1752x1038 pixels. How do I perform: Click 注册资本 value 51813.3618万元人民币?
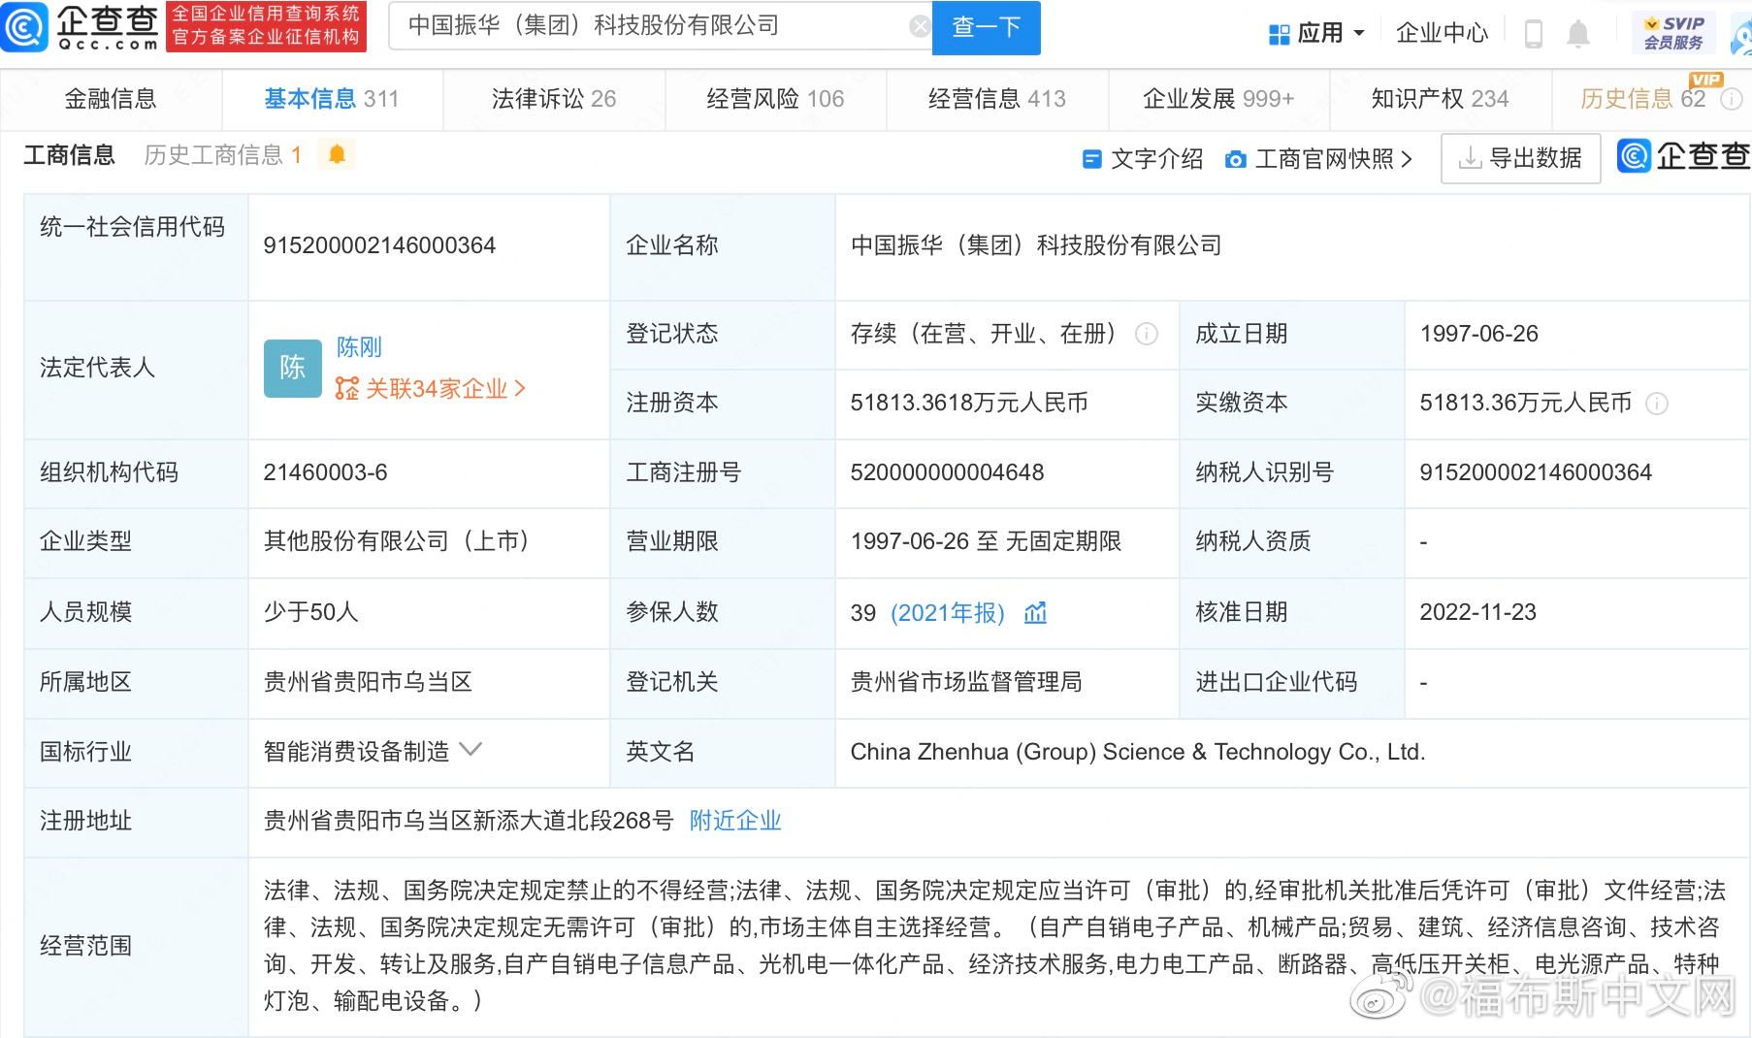[969, 403]
